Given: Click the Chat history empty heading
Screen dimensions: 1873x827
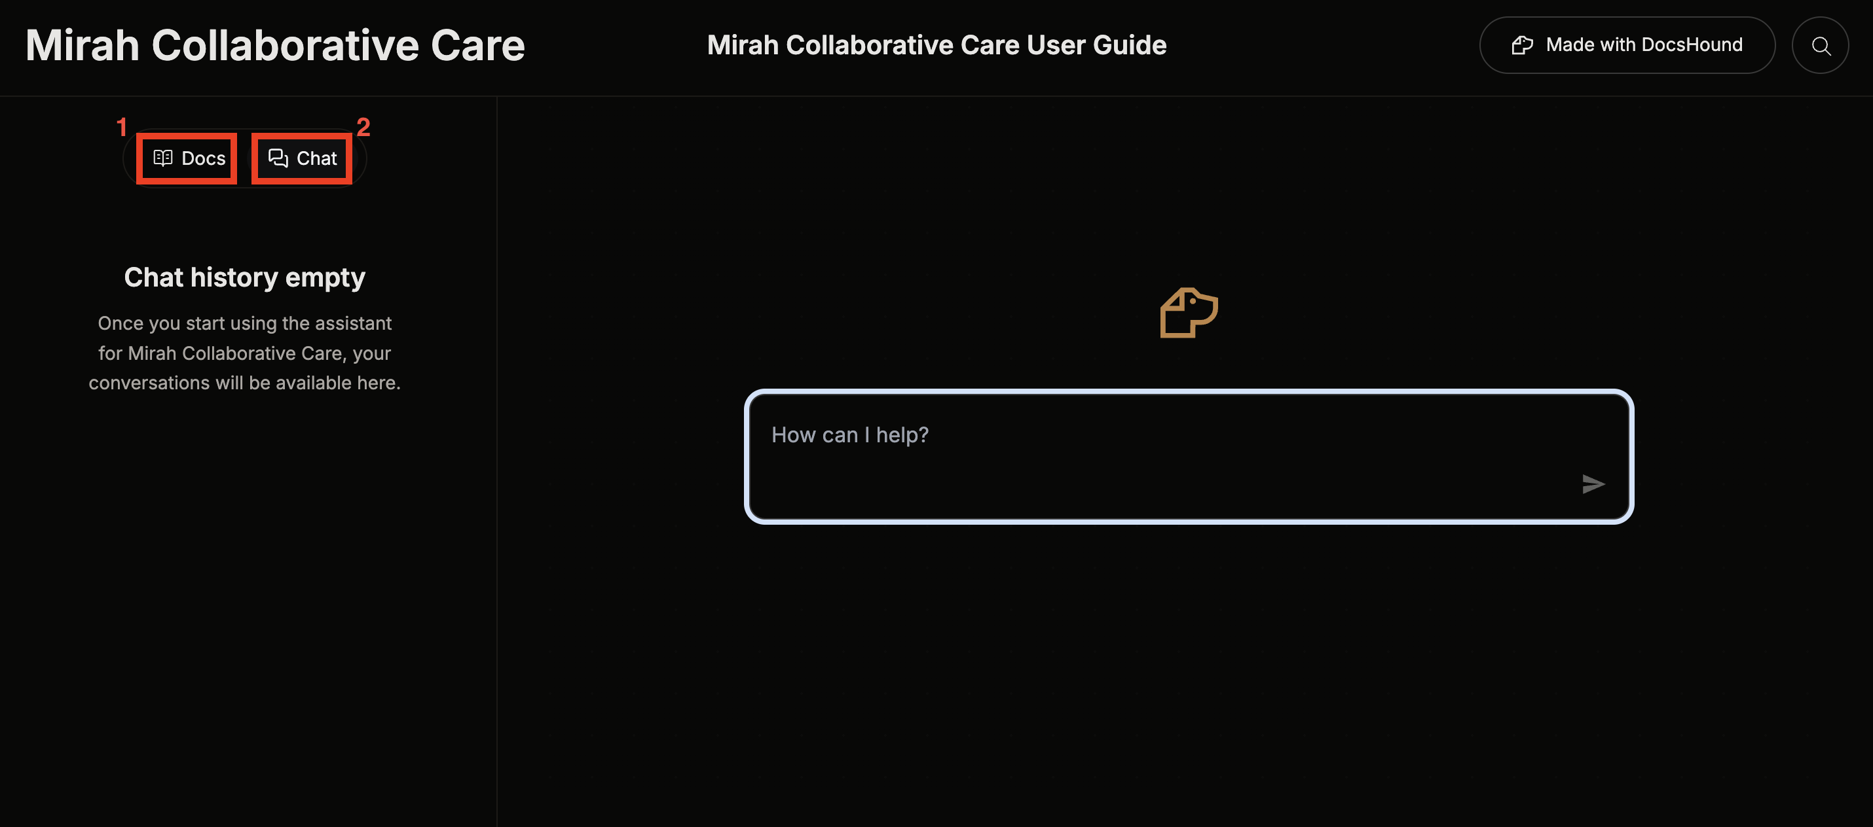Looking at the screenshot, I should (244, 277).
